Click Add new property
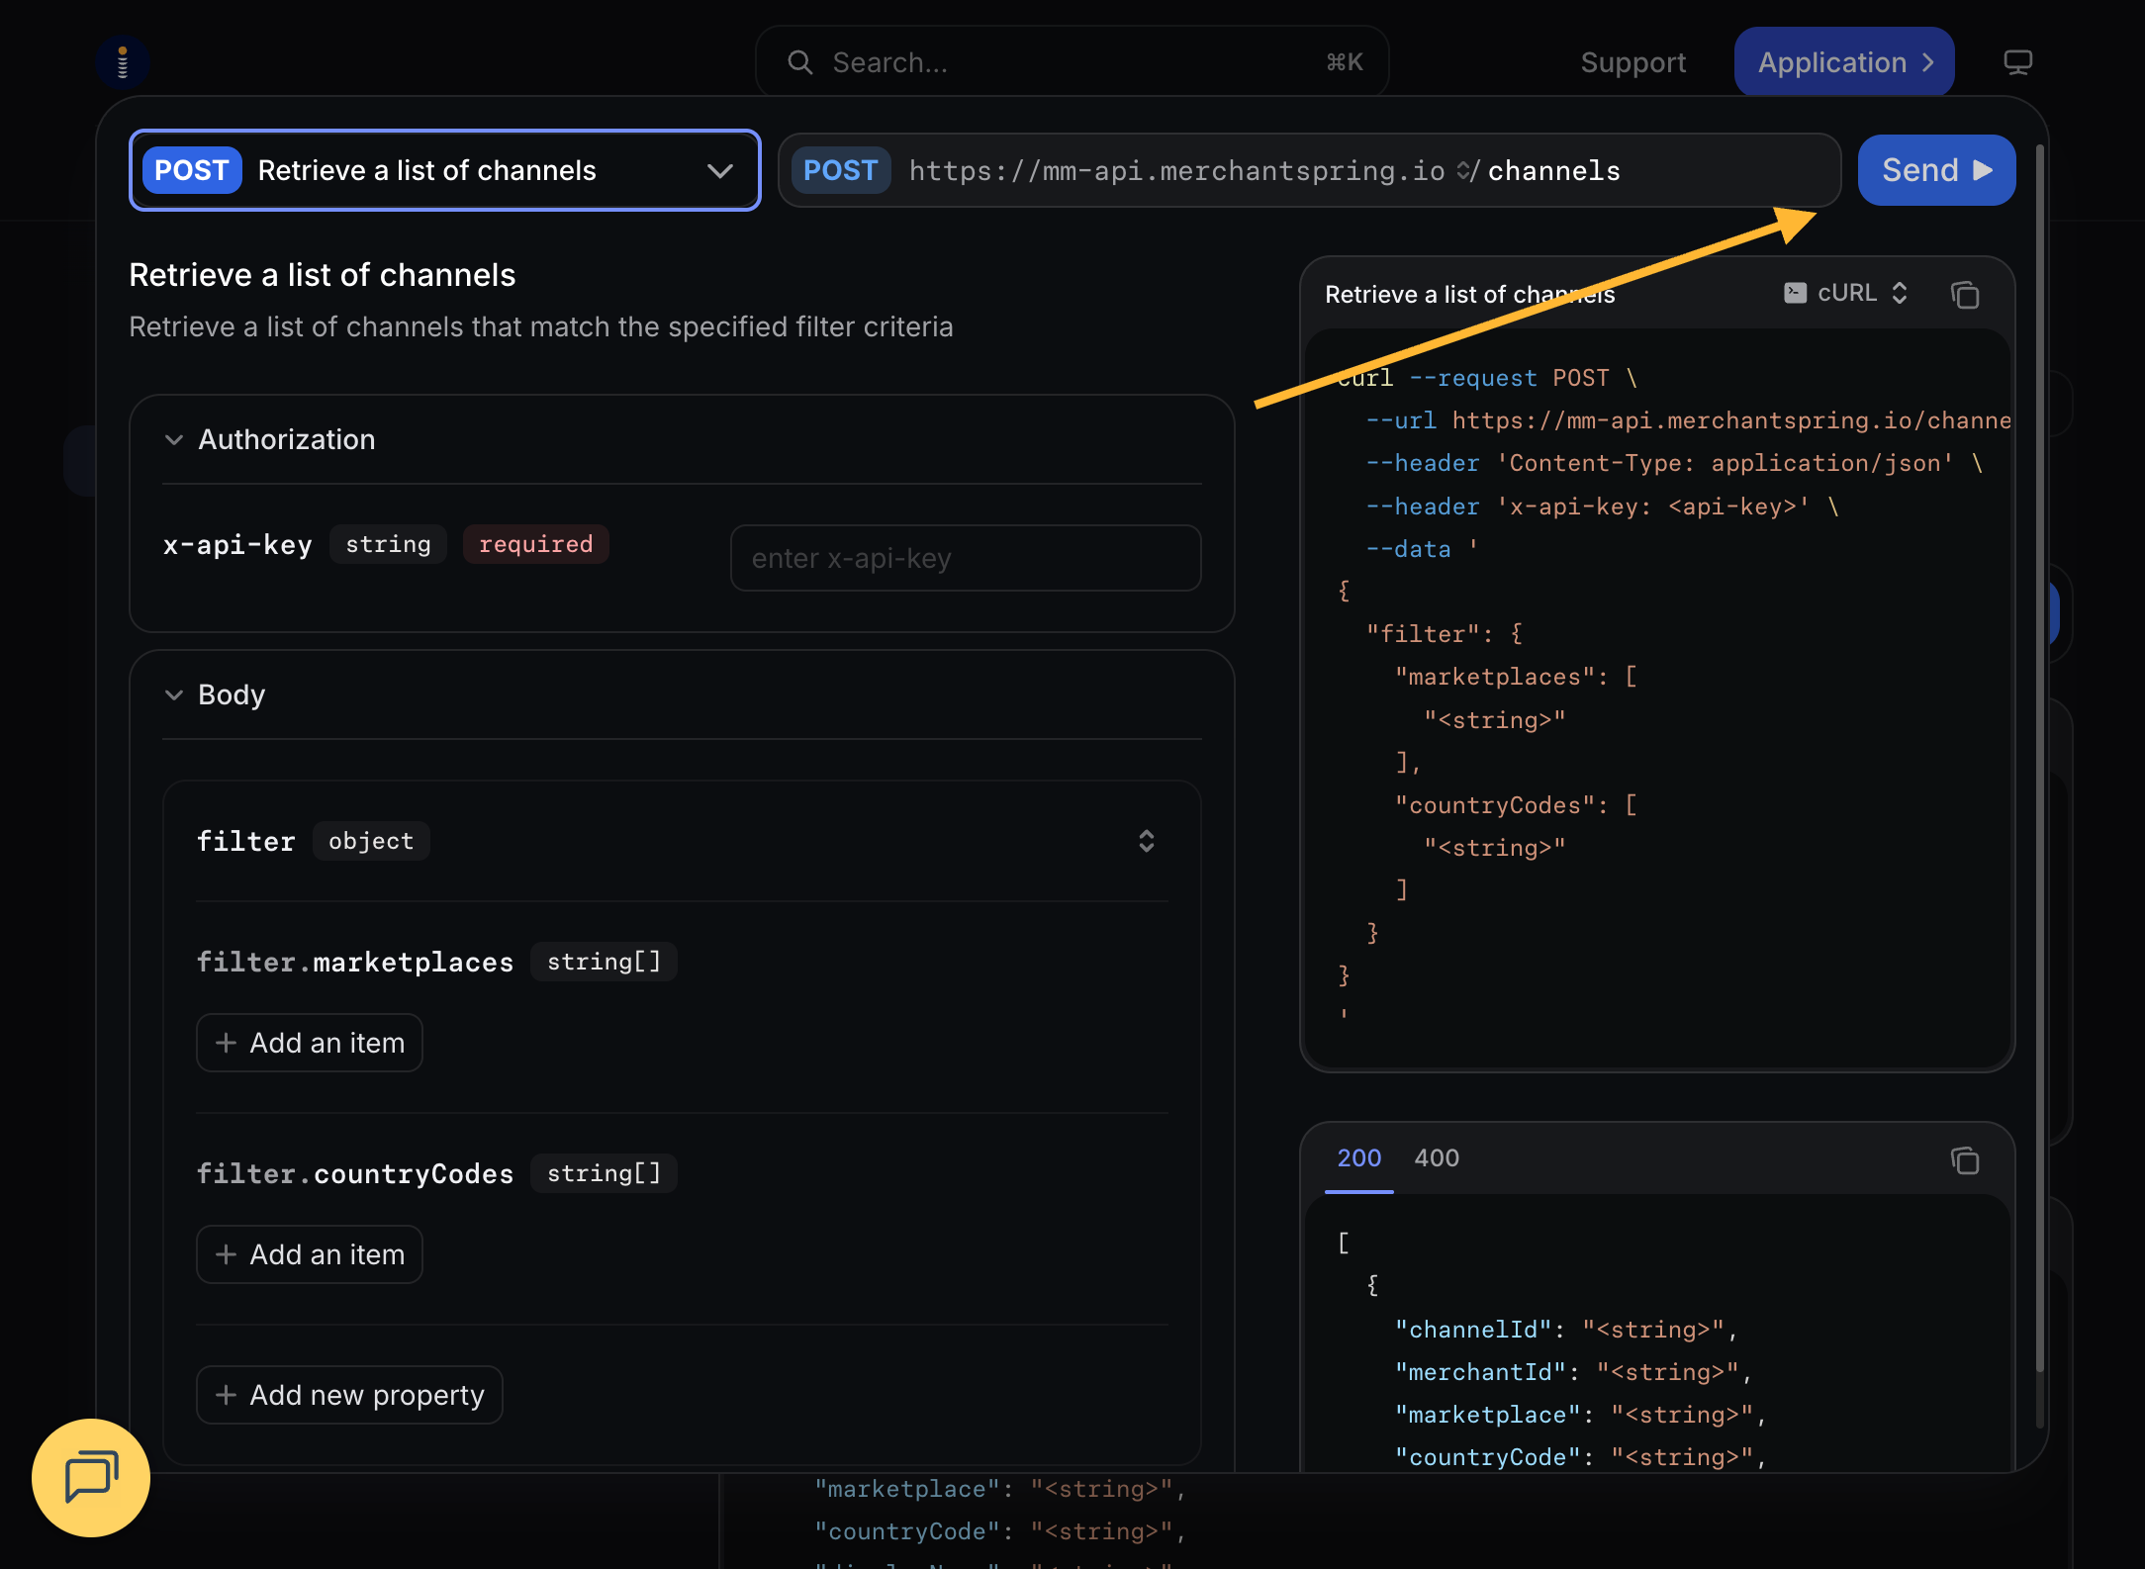Screen dimensions: 2145x1569 [x=349, y=1395]
